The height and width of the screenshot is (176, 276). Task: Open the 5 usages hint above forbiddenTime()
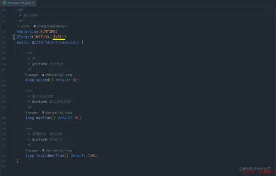pyautogui.click(x=31, y=150)
